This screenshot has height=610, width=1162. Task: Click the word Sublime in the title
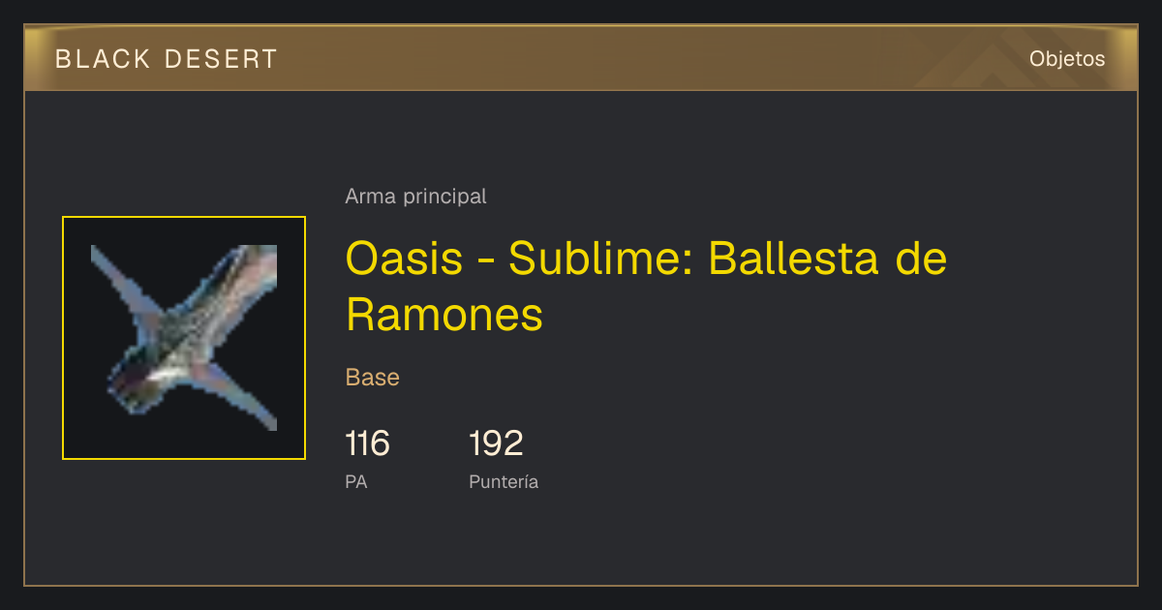point(601,259)
